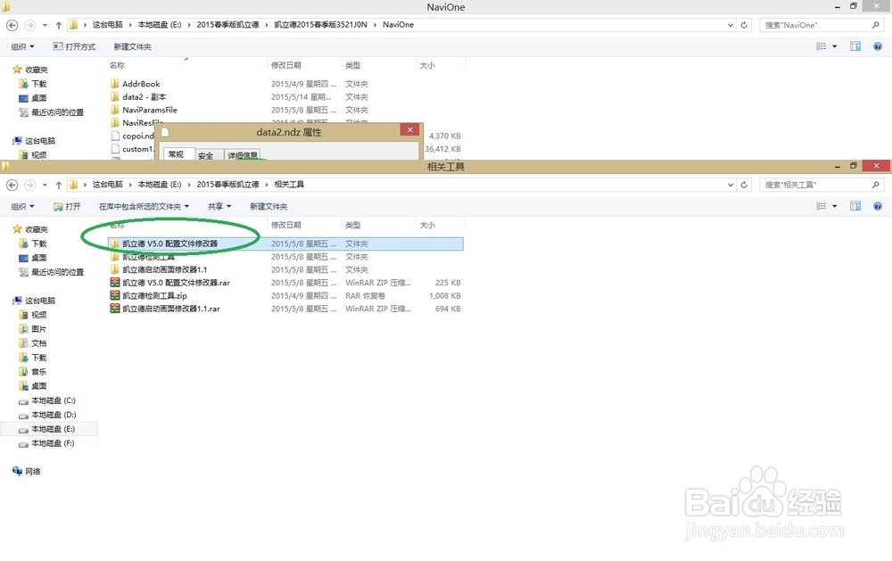The width and height of the screenshot is (892, 561).
Task: Select 凯立德启动画面修改器1.1.rar archive icon
Action: pyautogui.click(x=115, y=309)
